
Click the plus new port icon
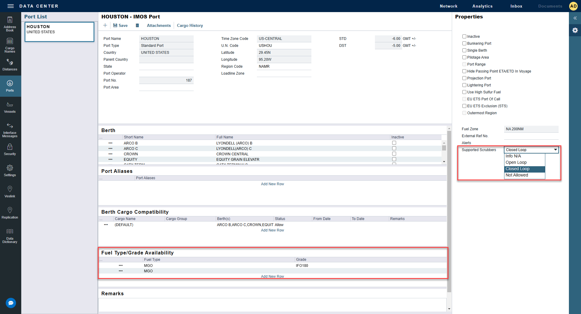coord(105,25)
